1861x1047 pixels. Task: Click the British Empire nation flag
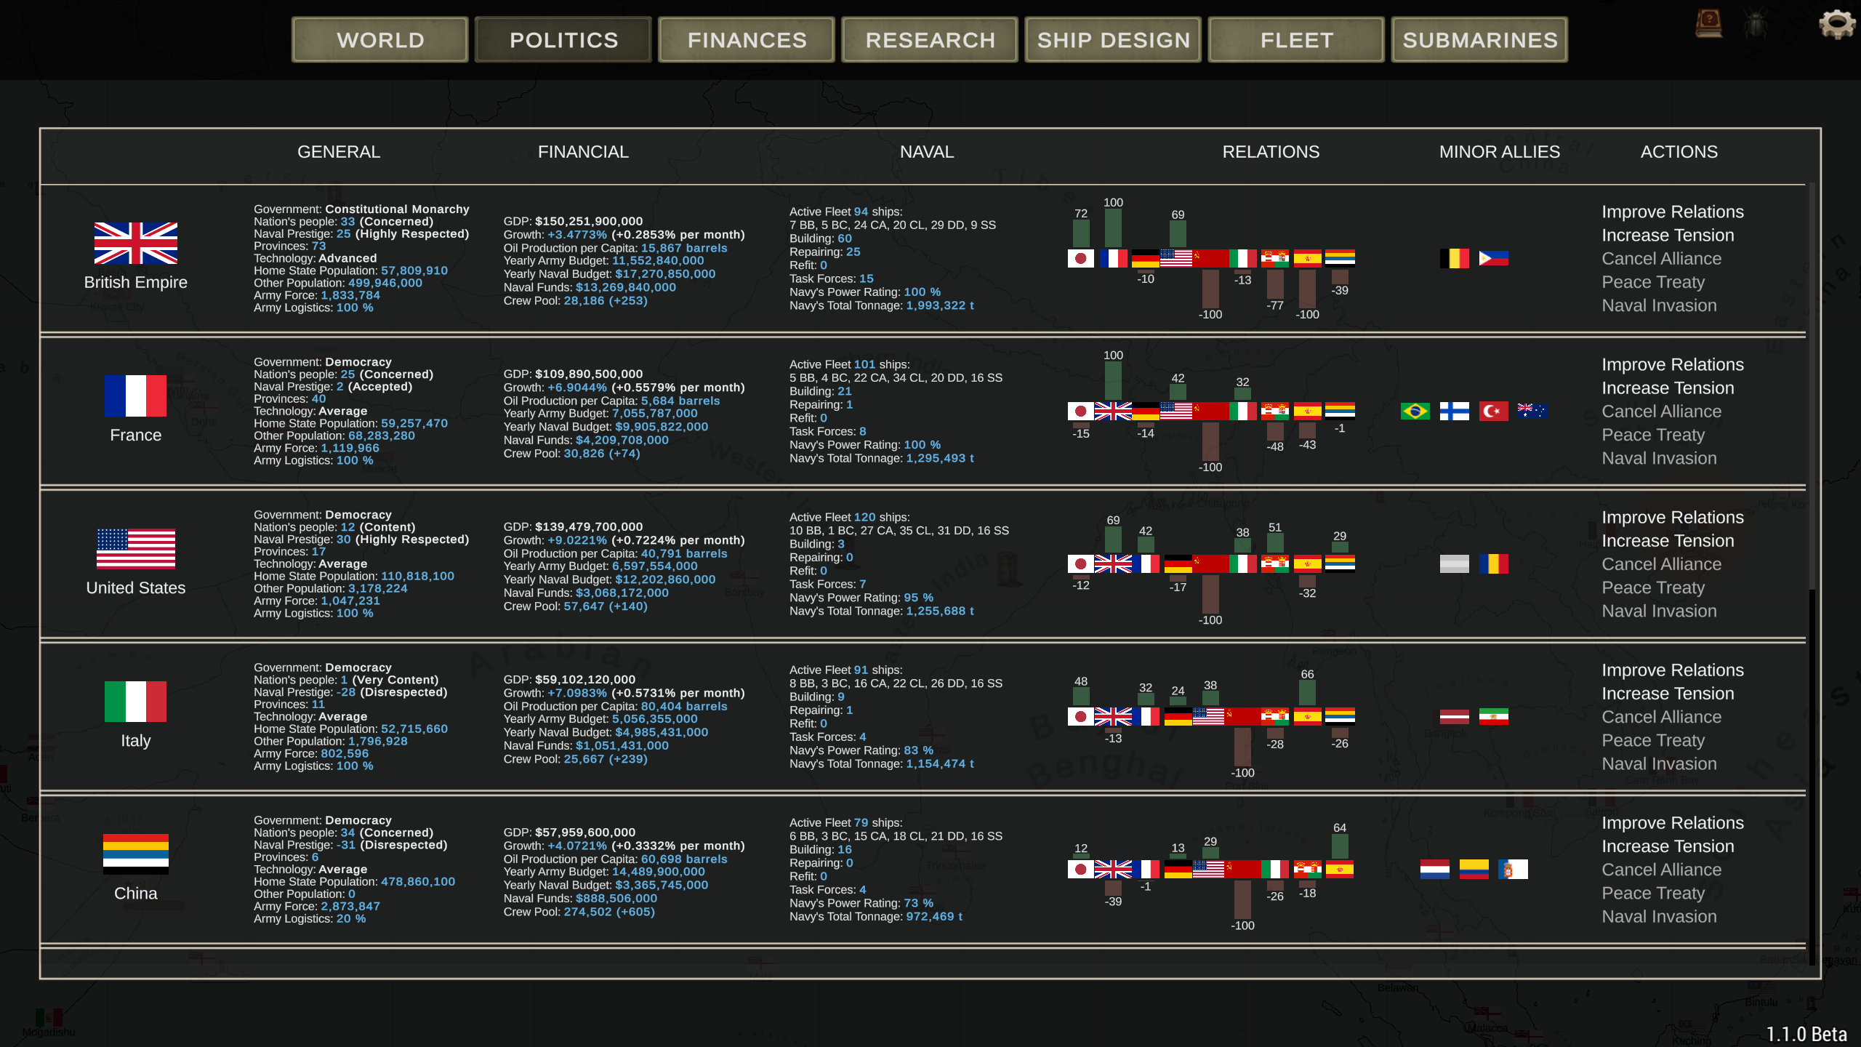136,243
